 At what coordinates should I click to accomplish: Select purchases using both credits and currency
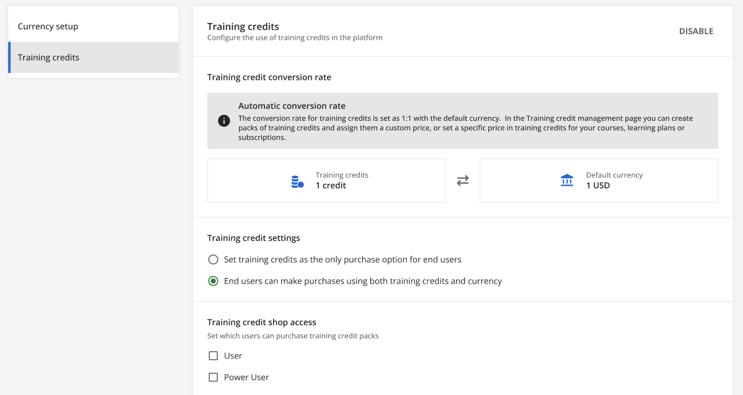pyautogui.click(x=214, y=281)
